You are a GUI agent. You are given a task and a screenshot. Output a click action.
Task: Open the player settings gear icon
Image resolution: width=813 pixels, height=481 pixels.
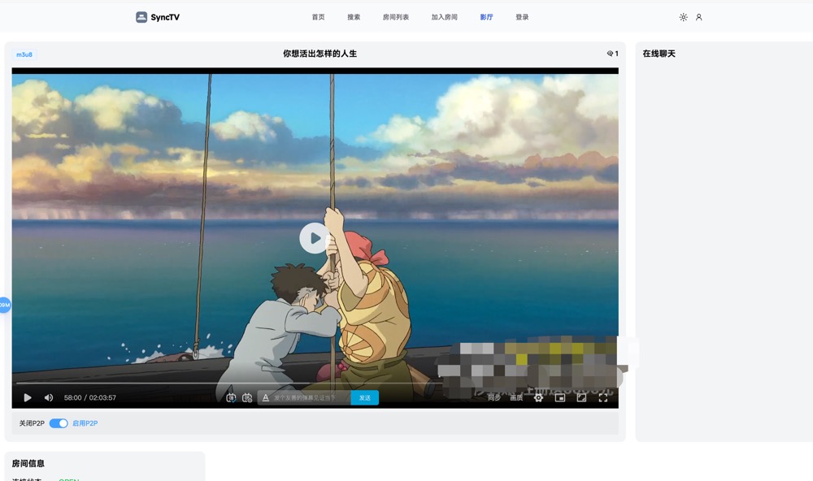click(x=538, y=398)
